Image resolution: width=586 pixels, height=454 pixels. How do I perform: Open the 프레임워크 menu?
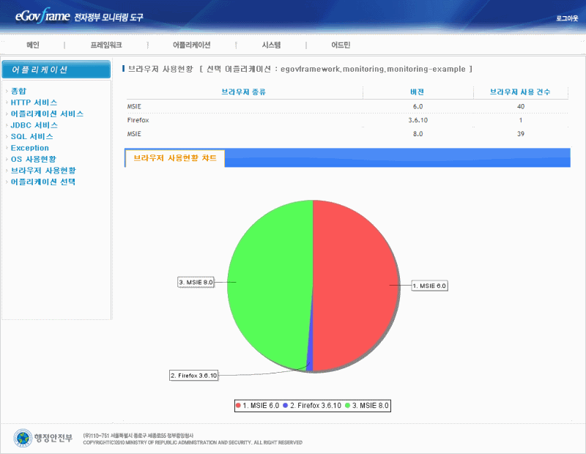pyautogui.click(x=106, y=45)
